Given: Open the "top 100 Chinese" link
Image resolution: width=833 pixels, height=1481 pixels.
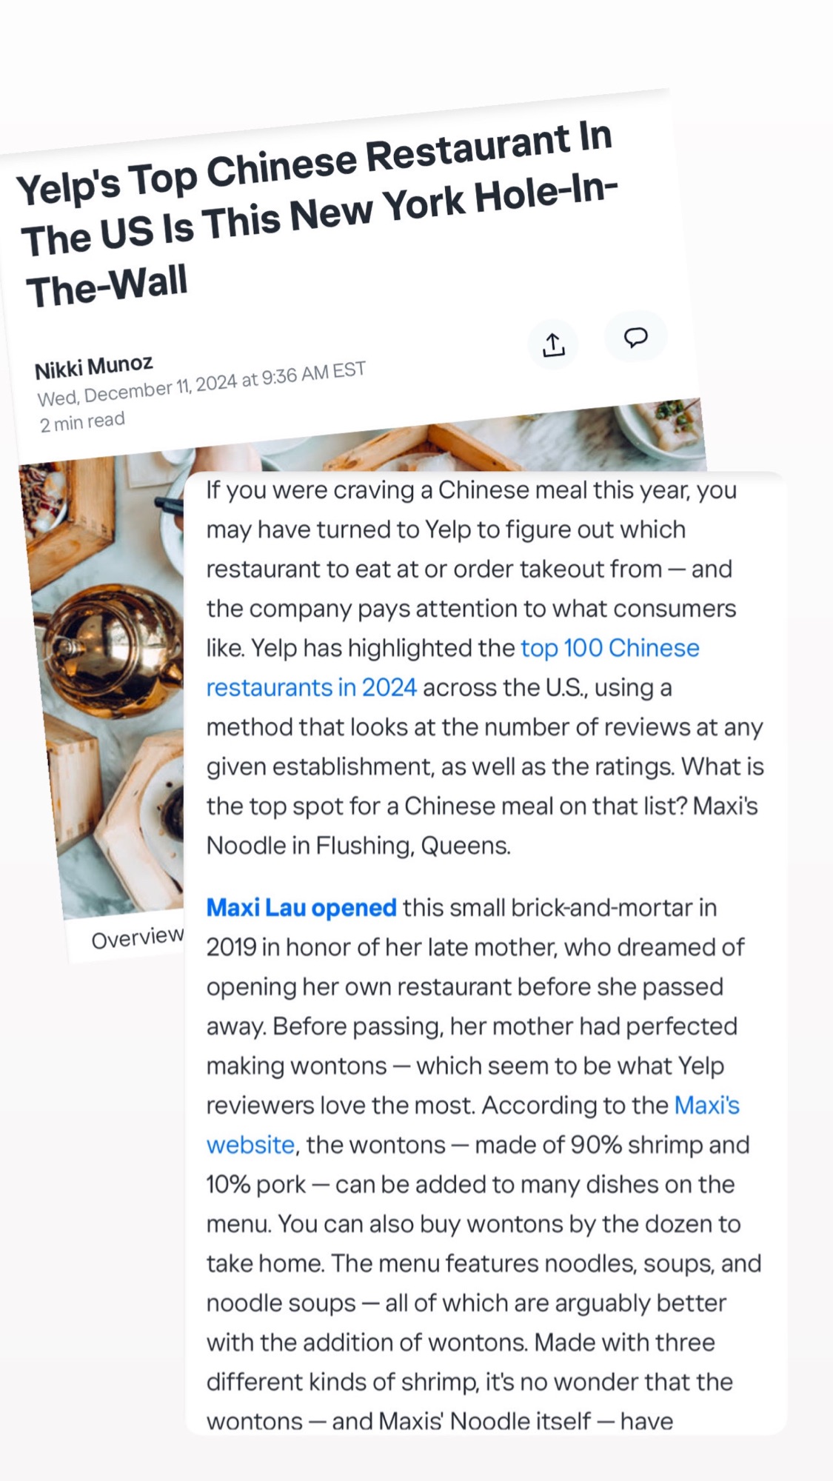Looking at the screenshot, I should 609,648.
